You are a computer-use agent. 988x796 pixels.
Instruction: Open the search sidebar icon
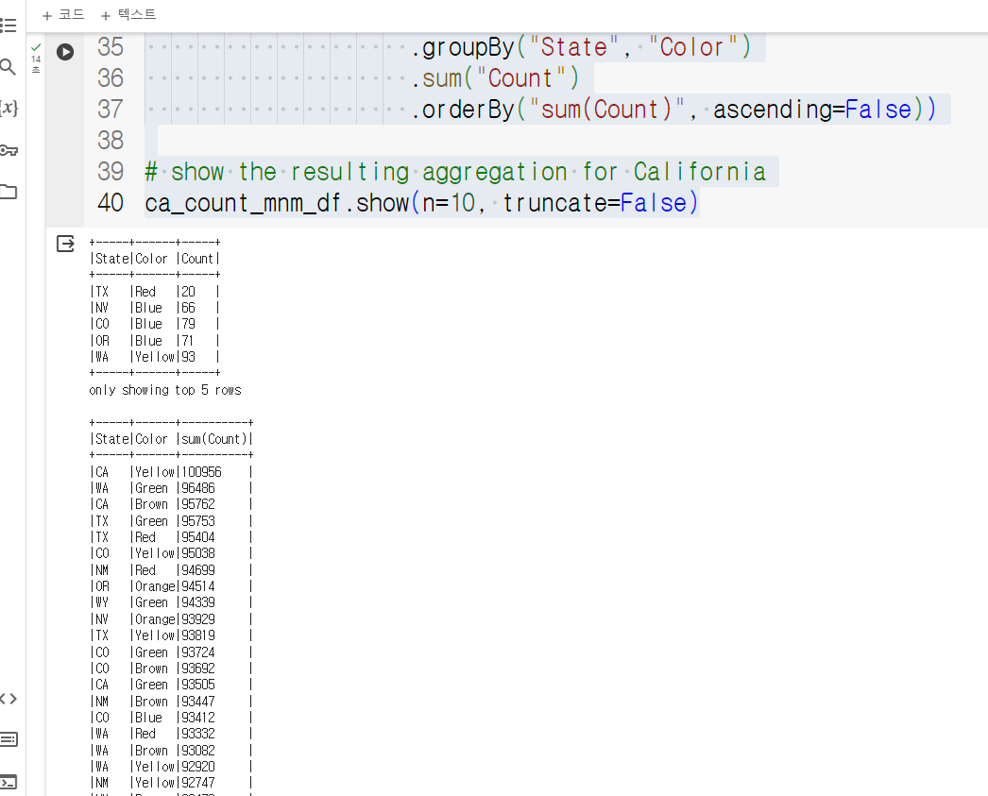point(8,67)
